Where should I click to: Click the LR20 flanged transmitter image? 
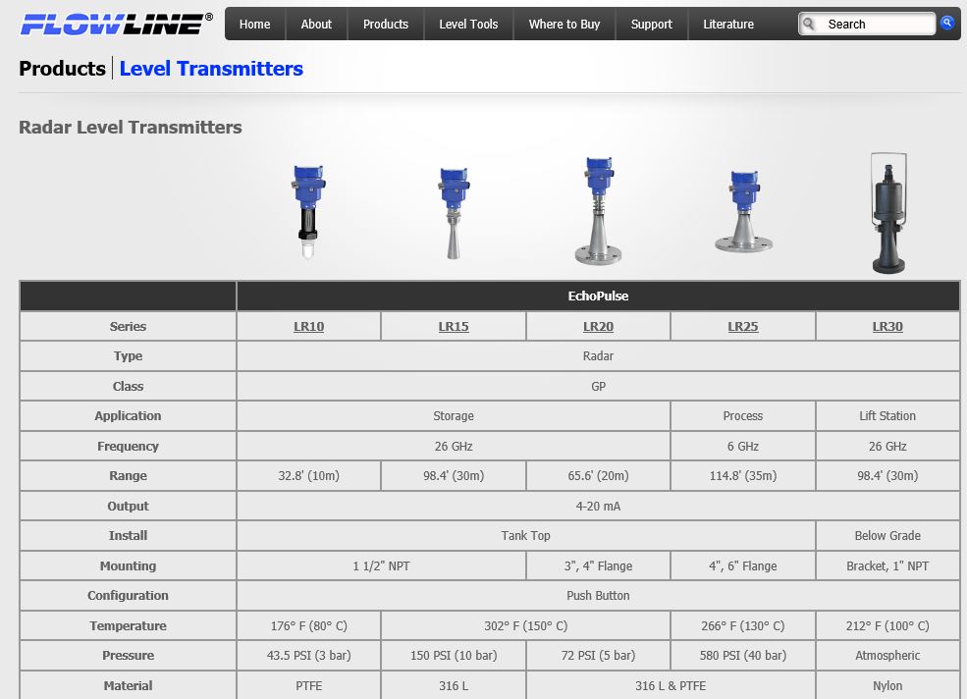click(598, 211)
